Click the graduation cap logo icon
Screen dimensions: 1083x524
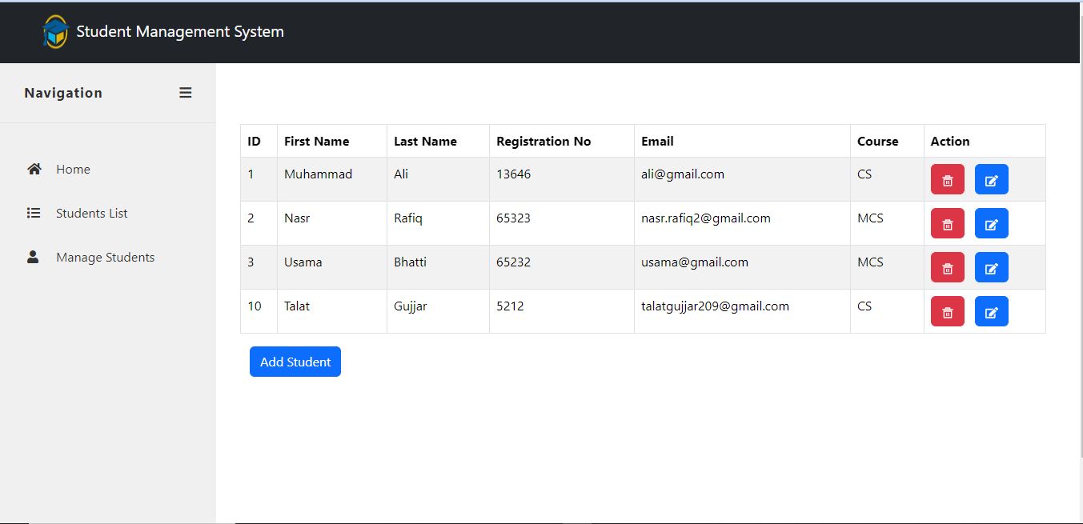tap(56, 32)
